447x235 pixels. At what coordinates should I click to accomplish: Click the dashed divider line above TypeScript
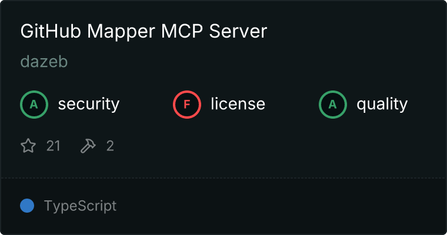(223, 178)
